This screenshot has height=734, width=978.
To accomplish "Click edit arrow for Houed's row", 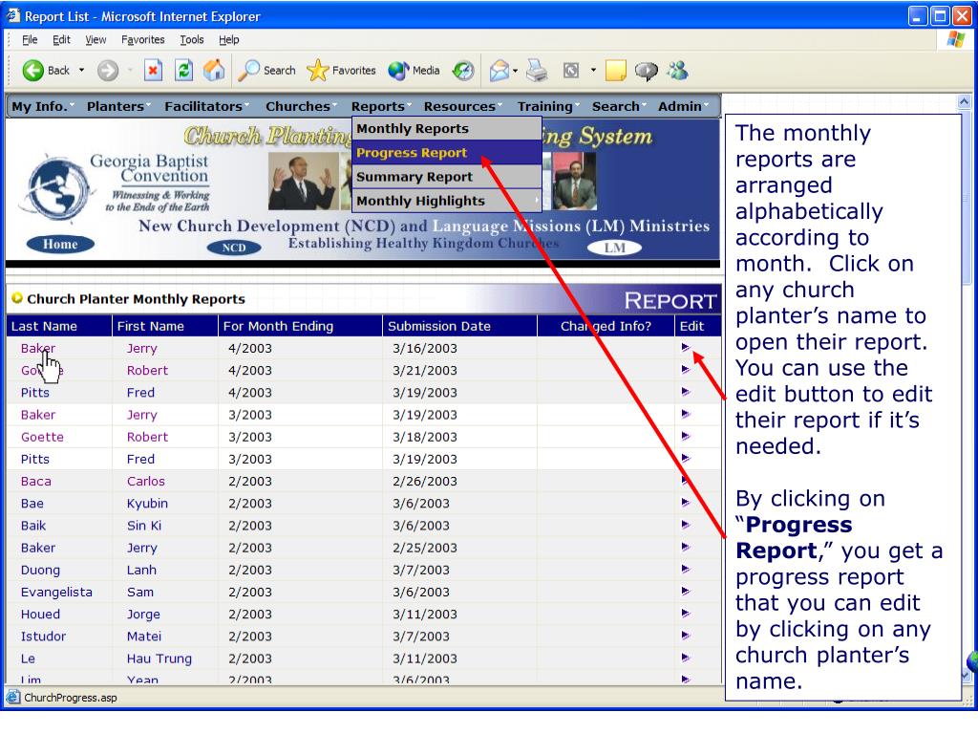I will pos(686,614).
